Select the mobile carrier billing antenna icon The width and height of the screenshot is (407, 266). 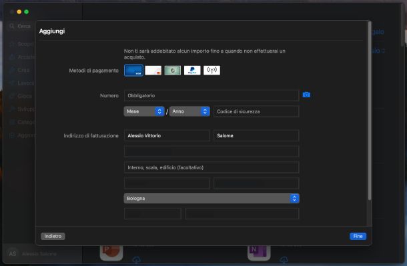coord(212,70)
